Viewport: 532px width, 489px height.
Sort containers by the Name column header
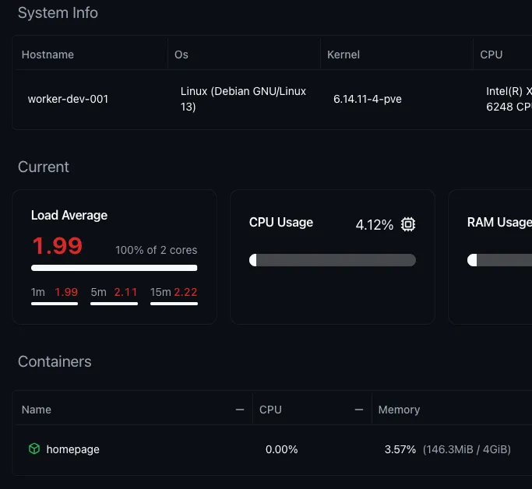[37, 410]
